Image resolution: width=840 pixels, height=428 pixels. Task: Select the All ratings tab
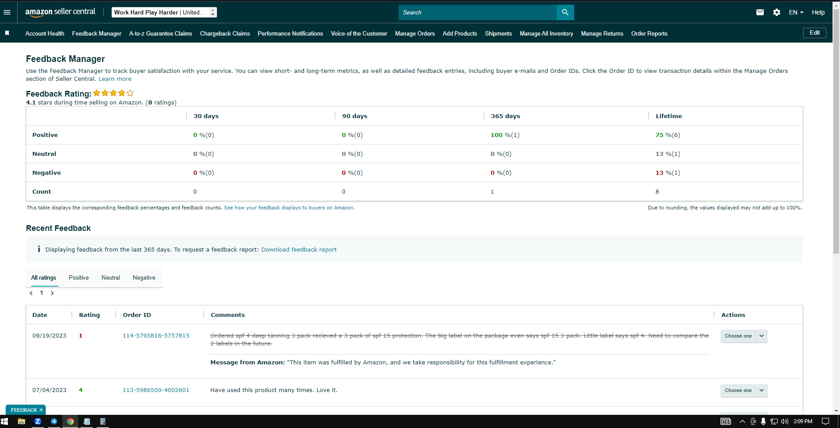43,277
